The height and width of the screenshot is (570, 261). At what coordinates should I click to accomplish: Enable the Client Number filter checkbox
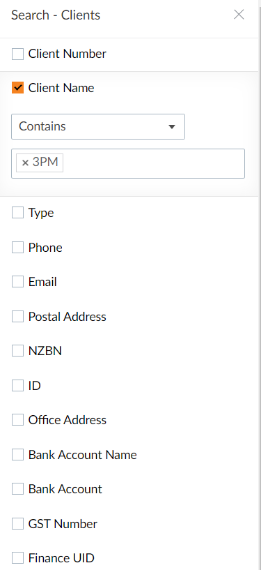tap(17, 54)
